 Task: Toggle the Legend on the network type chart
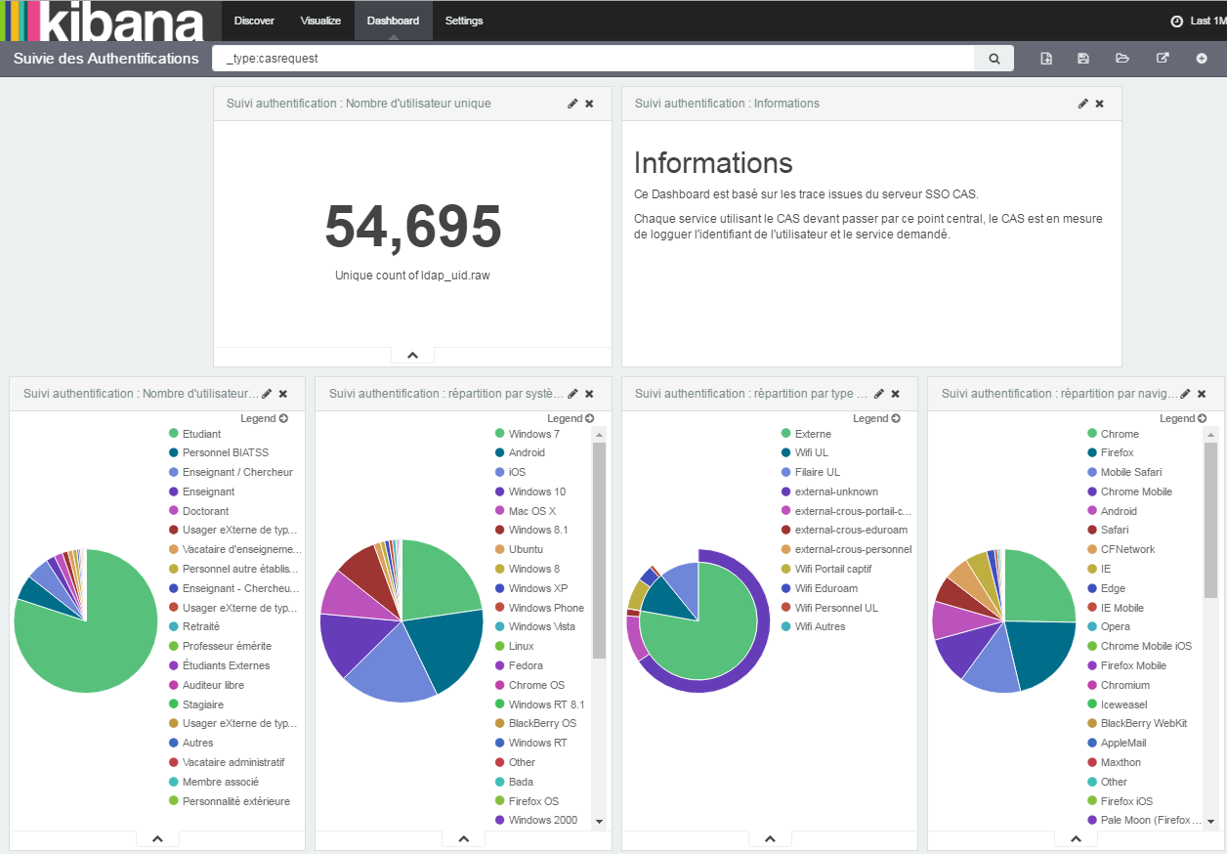point(876,418)
